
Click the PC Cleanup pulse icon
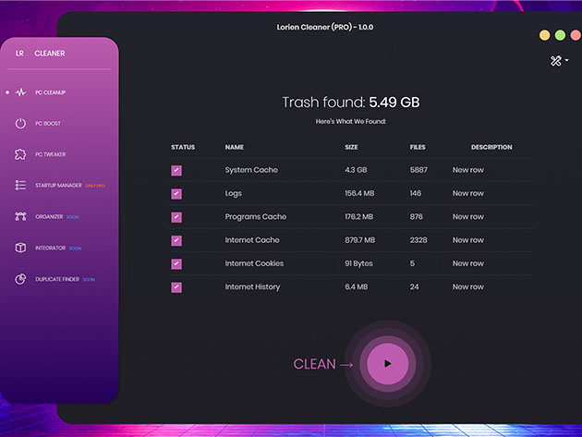tap(21, 92)
